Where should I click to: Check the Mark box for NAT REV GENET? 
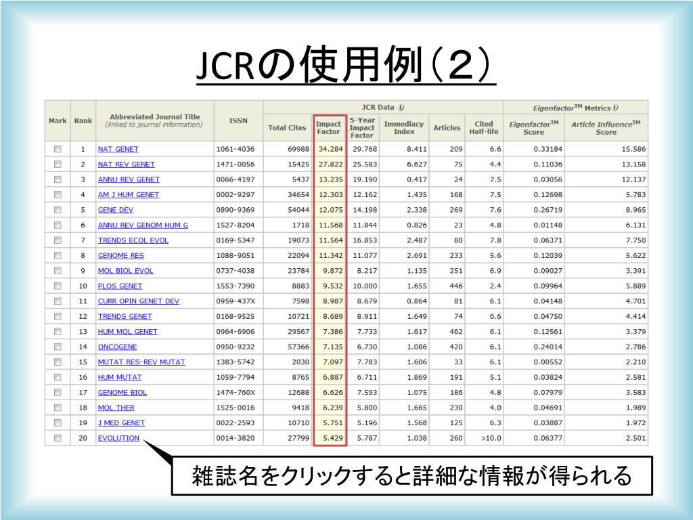[58, 164]
